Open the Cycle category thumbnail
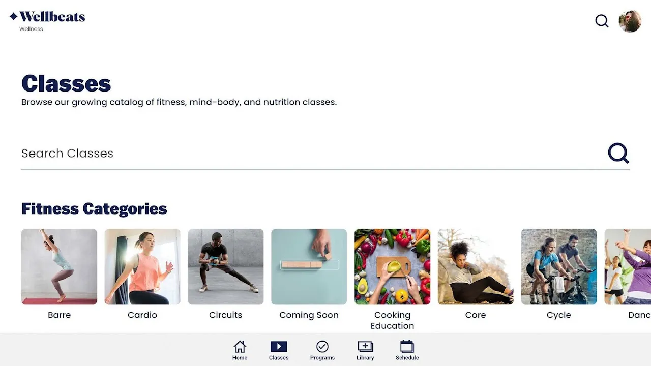Viewport: 651px width, 366px height. coord(559,267)
